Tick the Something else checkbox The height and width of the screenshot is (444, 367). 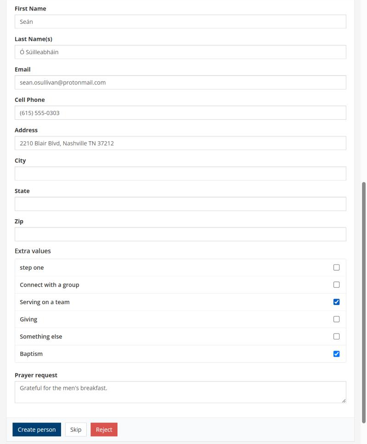[x=336, y=336]
